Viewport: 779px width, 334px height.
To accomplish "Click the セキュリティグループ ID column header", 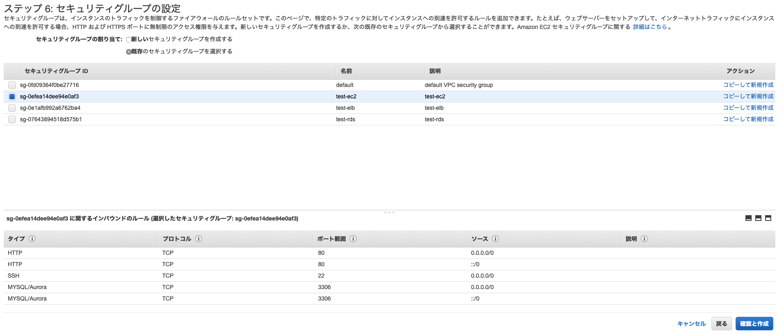I will [x=56, y=71].
